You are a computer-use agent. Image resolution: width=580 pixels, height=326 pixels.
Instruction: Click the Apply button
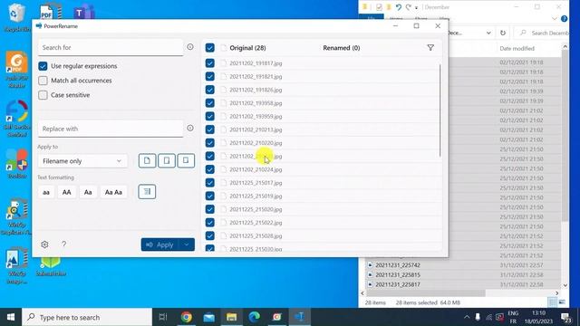tap(159, 244)
